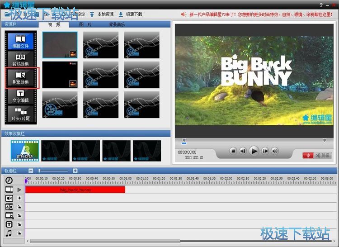This screenshot has height=247, width=339.
Task: Step to previous frame in the preview
Action: point(243,151)
